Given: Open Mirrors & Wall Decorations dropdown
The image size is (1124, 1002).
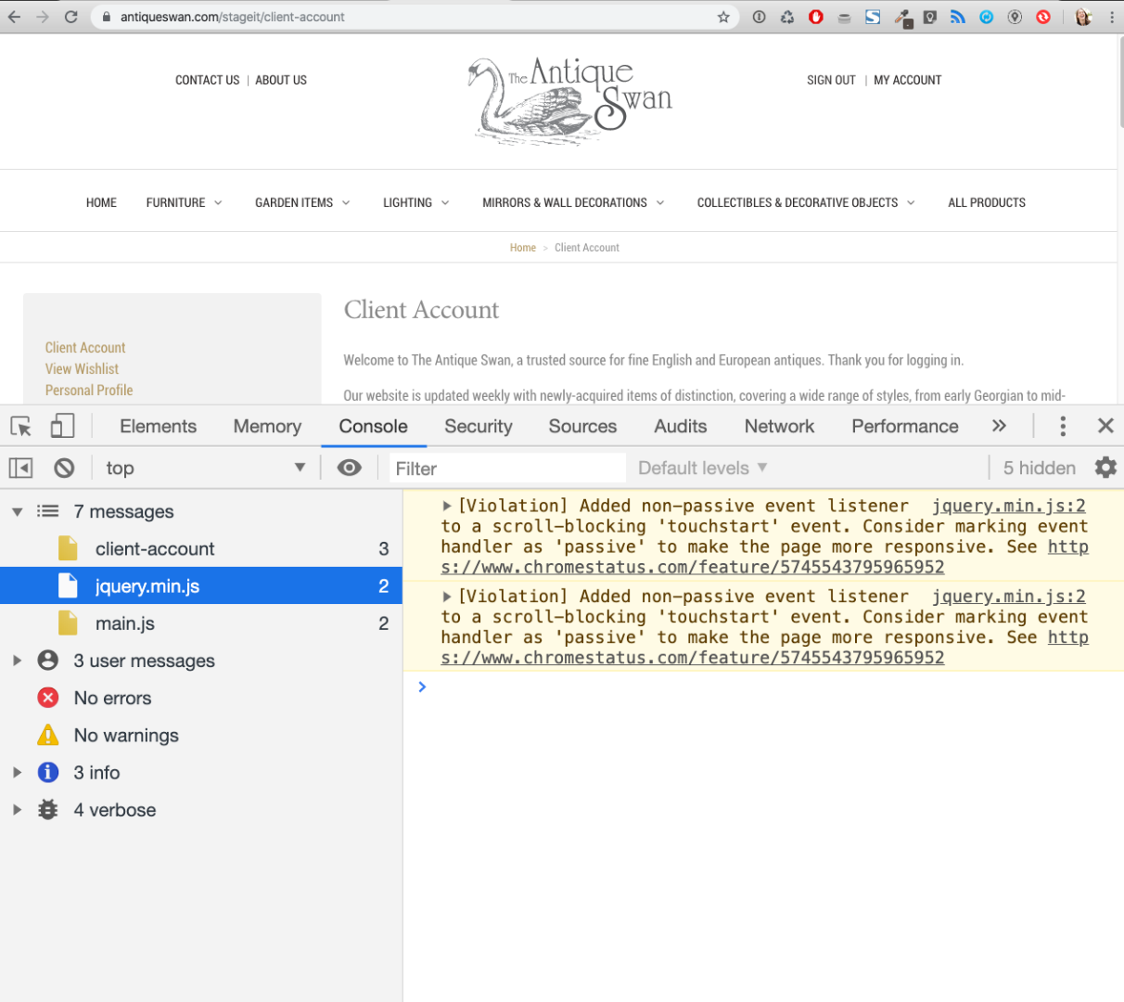Looking at the screenshot, I should point(573,202).
